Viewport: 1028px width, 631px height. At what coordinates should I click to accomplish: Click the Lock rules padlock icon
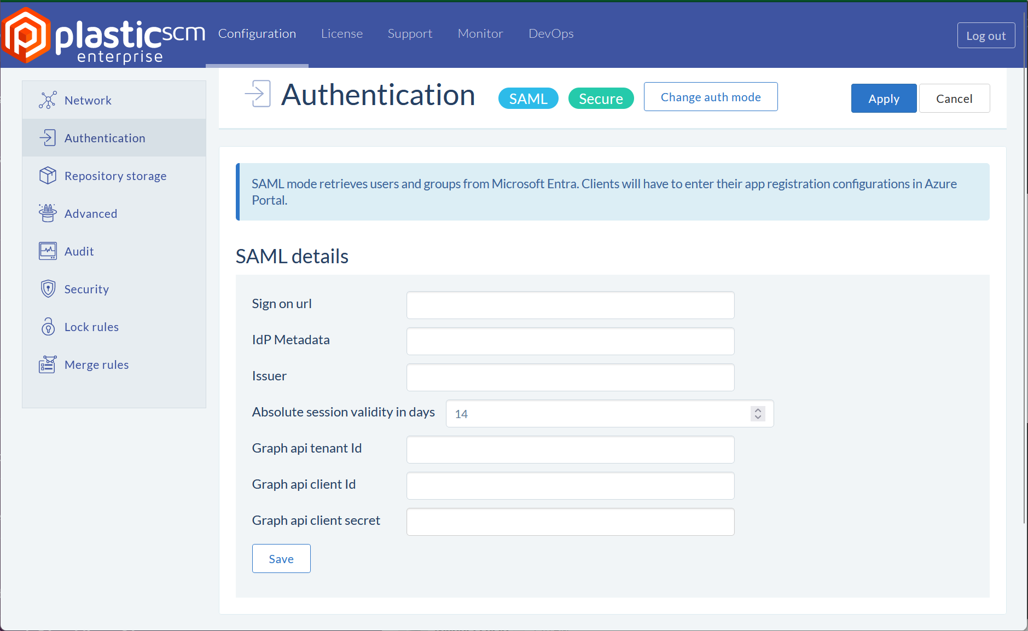point(48,327)
